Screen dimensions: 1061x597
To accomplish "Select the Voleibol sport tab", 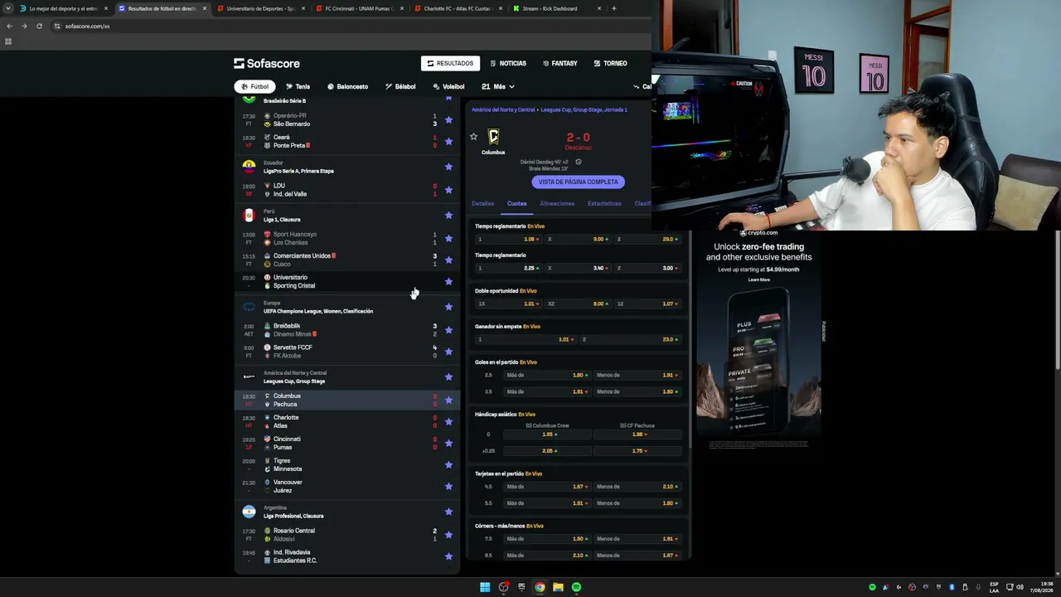I will (x=448, y=86).
